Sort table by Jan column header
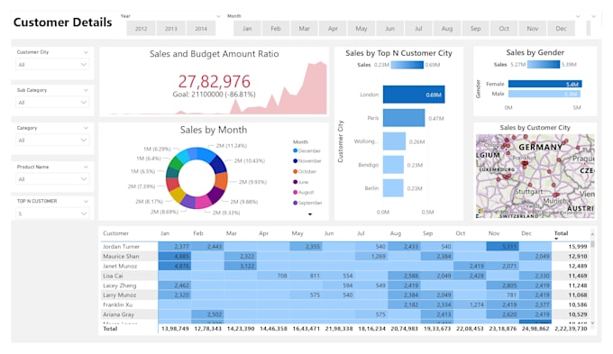The height and width of the screenshot is (354, 613). tap(165, 233)
